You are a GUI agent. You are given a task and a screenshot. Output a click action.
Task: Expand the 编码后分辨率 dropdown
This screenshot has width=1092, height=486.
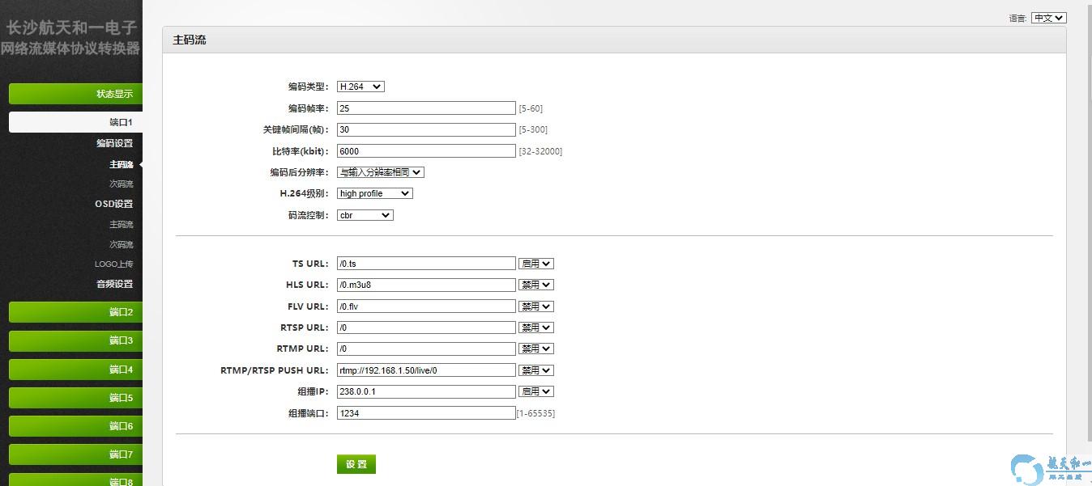[x=381, y=172]
